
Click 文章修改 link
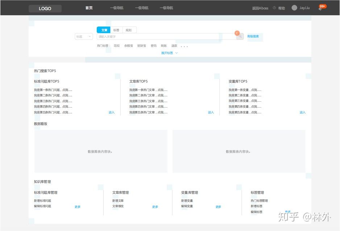coord(118,206)
